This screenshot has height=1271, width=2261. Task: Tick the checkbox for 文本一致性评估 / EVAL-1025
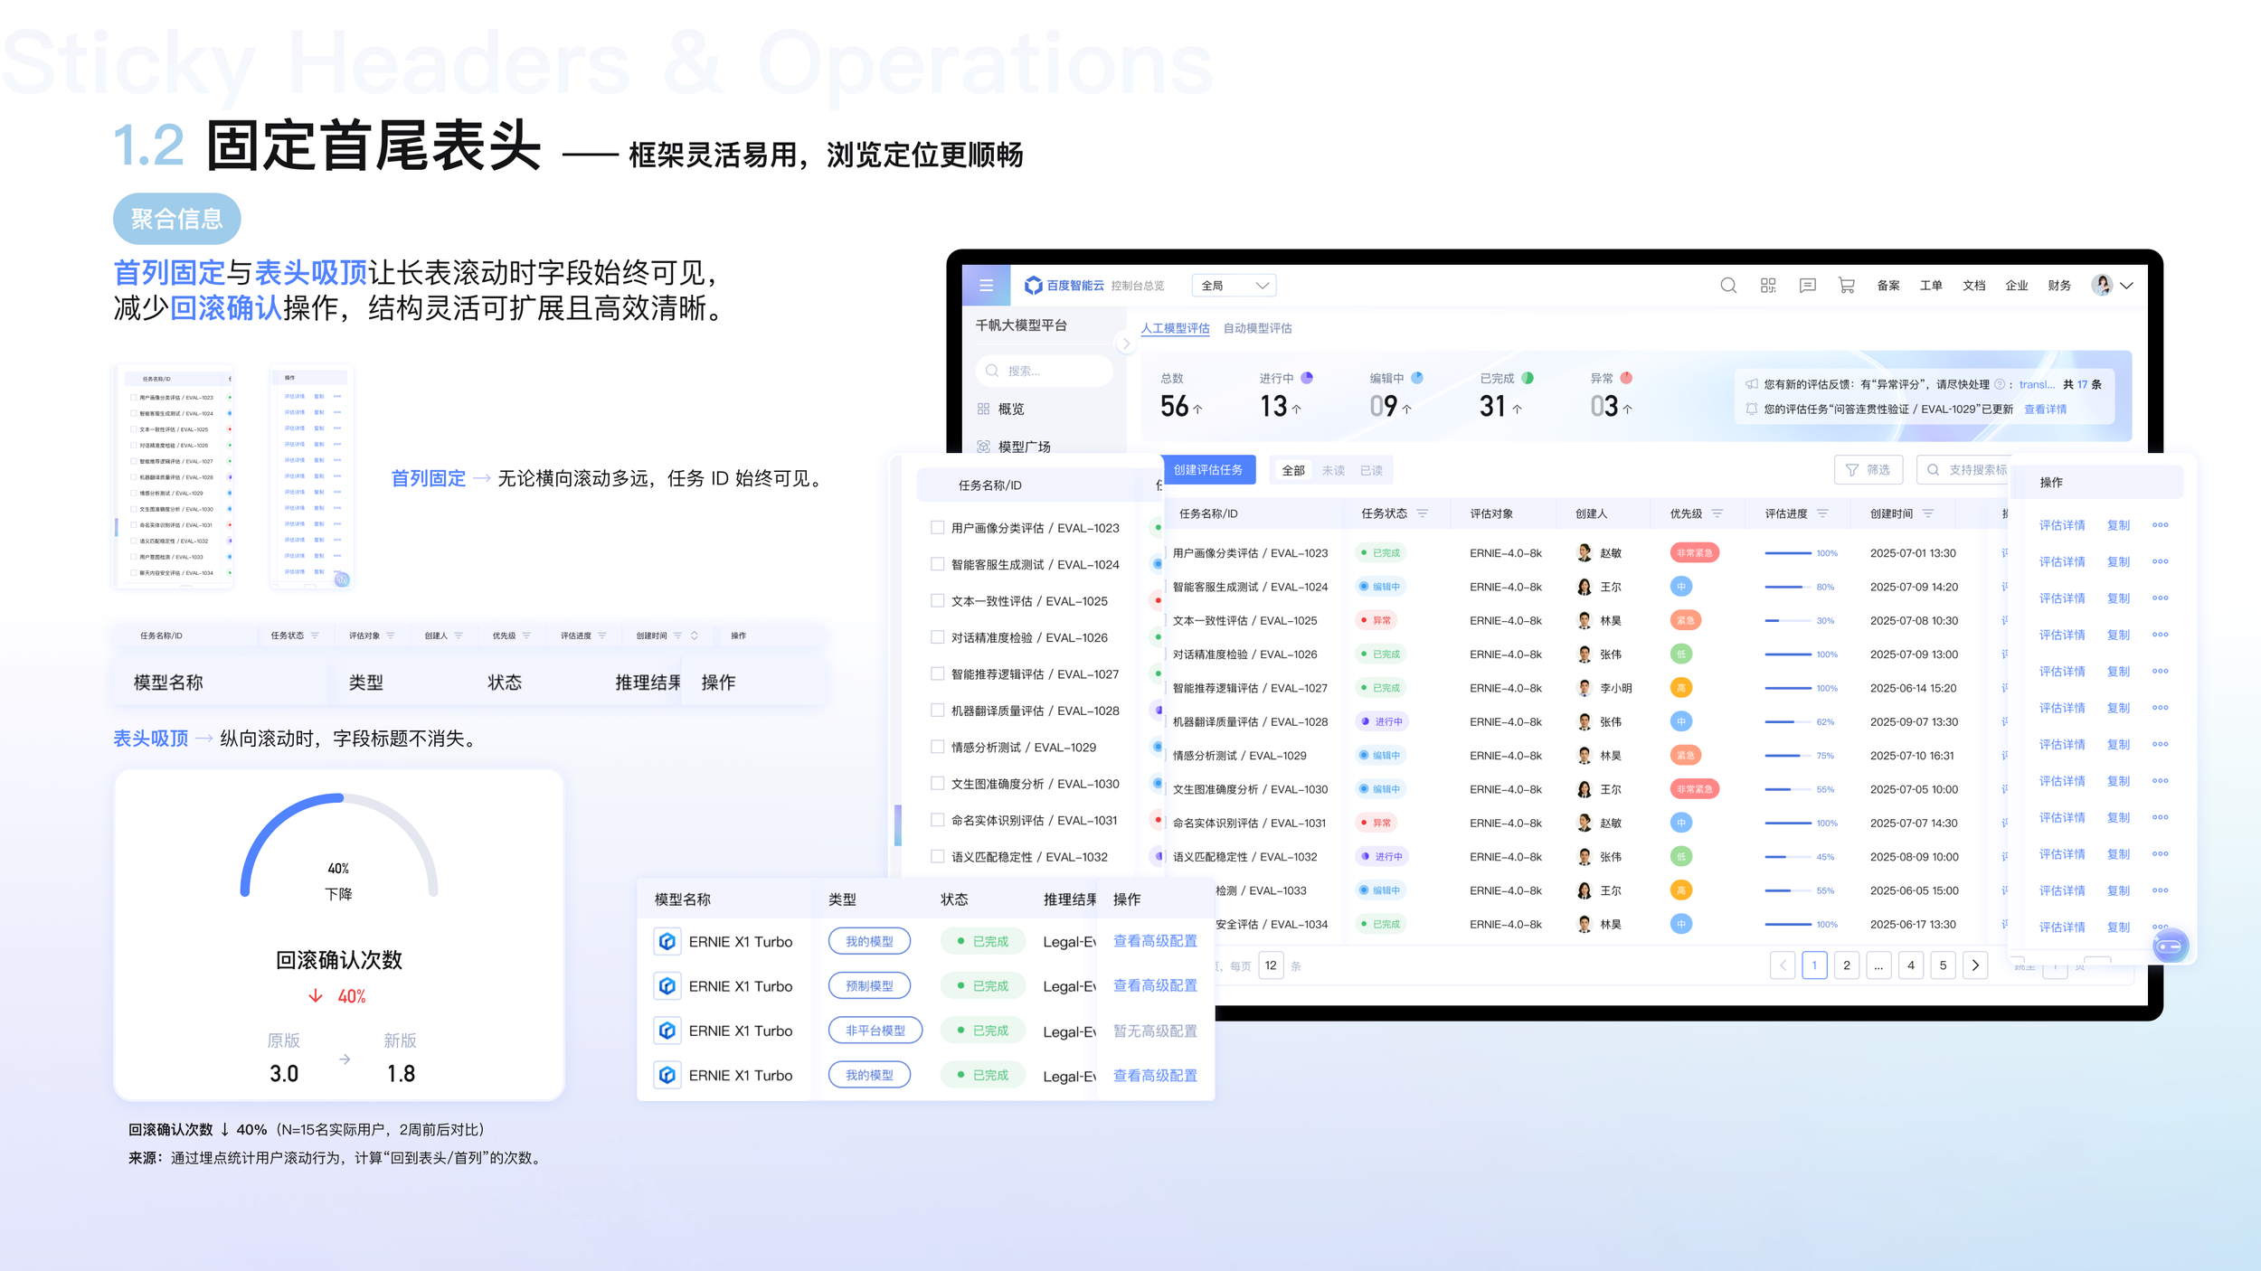pyautogui.click(x=937, y=600)
